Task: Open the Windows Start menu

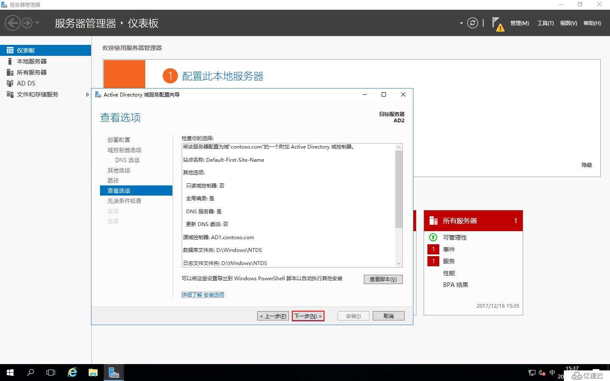Action: (10, 373)
